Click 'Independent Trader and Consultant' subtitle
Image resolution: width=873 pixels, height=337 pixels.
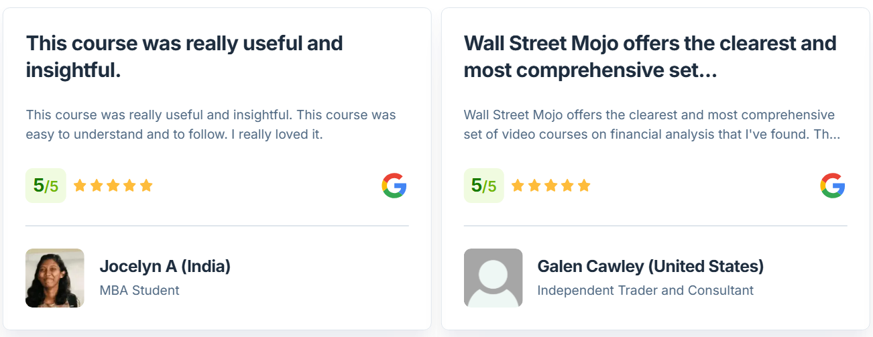pos(646,290)
